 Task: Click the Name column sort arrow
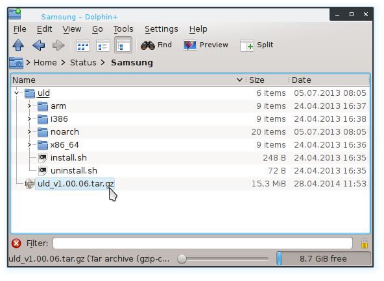(x=239, y=80)
